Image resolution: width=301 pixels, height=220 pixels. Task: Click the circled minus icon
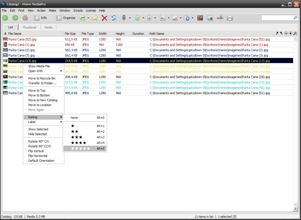pyautogui.click(x=286, y=34)
